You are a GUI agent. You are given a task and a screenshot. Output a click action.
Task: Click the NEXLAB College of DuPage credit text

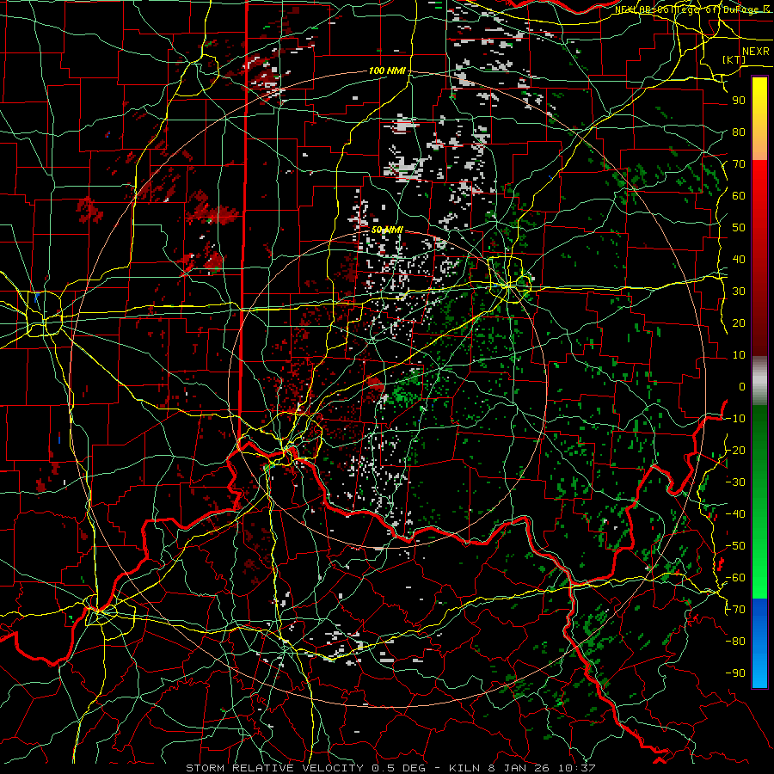pyautogui.click(x=691, y=9)
